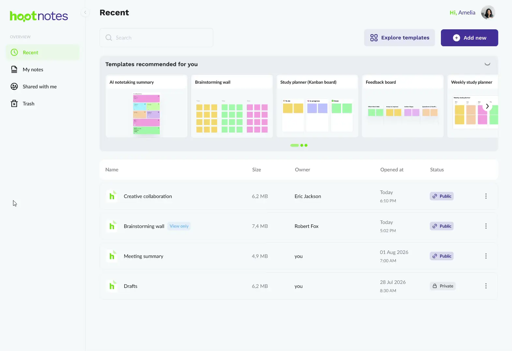Collapse the Templates recommended for you panel

tap(487, 64)
